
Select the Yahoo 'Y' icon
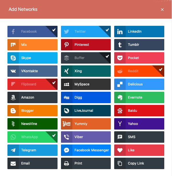click(120, 124)
